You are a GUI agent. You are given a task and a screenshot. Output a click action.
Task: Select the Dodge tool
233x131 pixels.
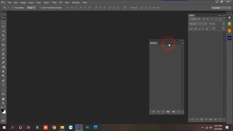(3, 76)
